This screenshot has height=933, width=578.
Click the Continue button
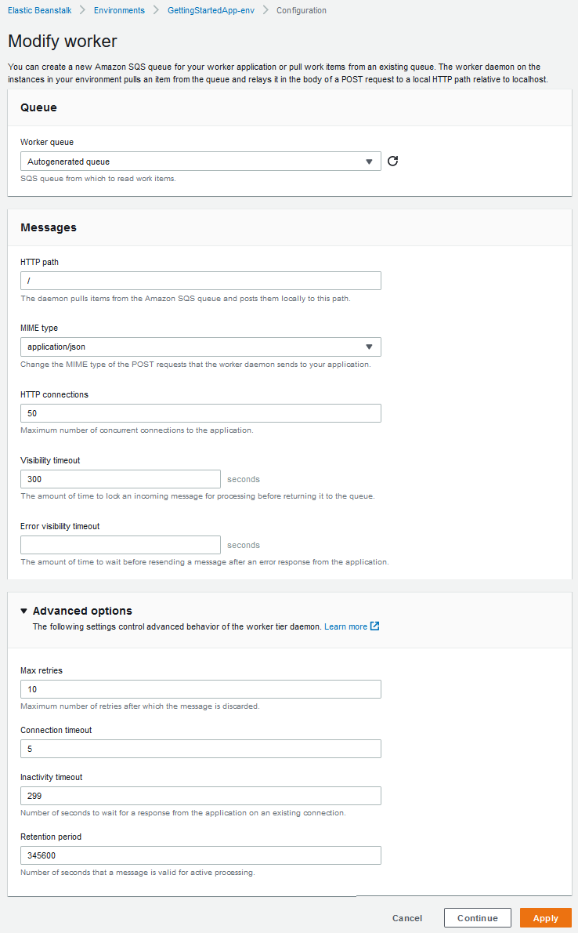click(x=477, y=917)
